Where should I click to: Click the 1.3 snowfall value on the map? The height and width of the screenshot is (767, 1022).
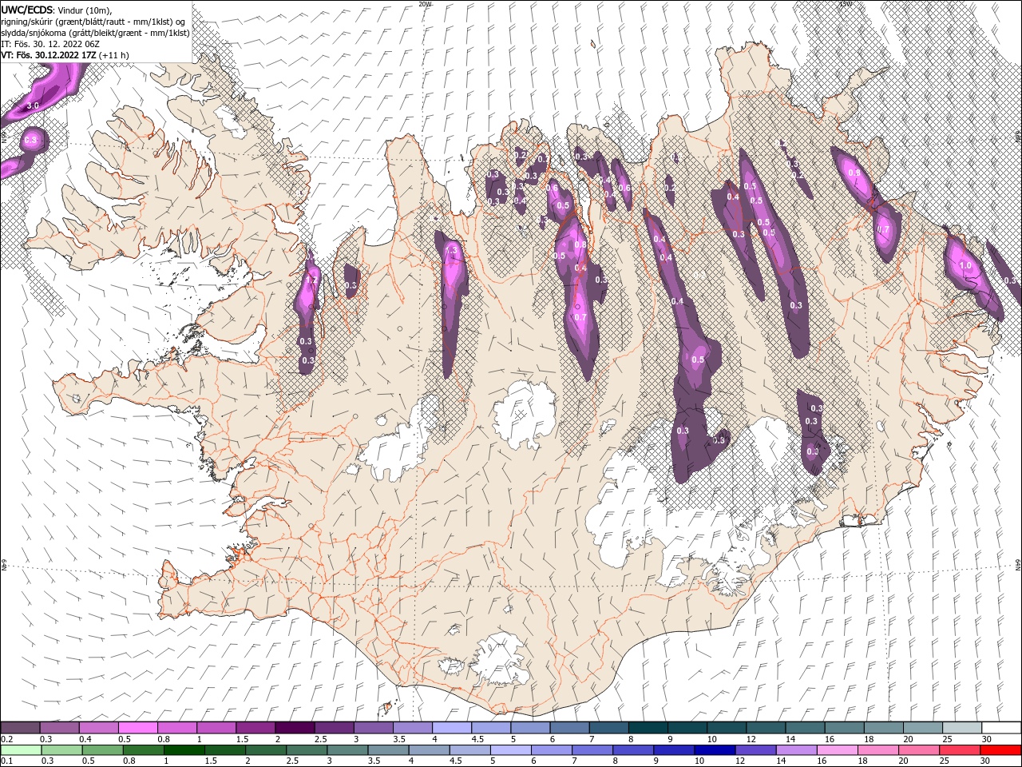[452, 250]
